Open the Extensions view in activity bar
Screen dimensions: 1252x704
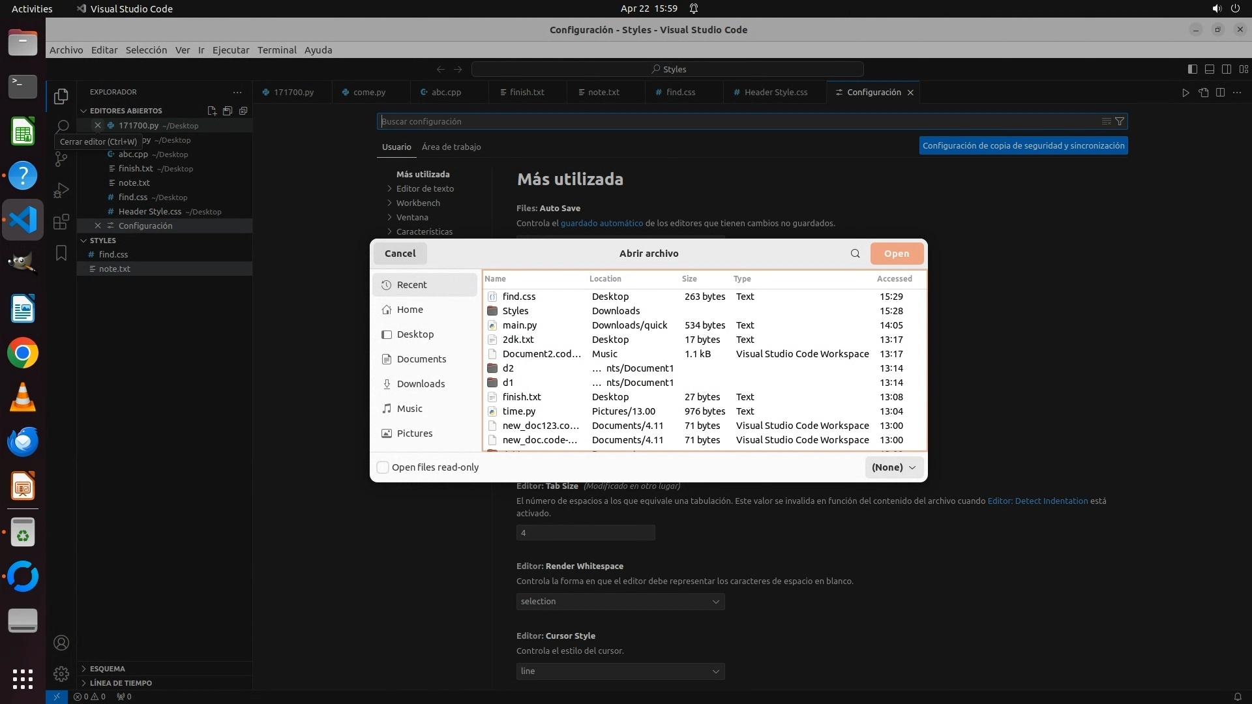click(61, 222)
